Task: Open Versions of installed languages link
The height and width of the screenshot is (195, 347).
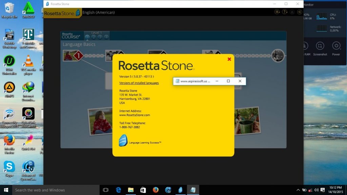Action: tap(139, 83)
